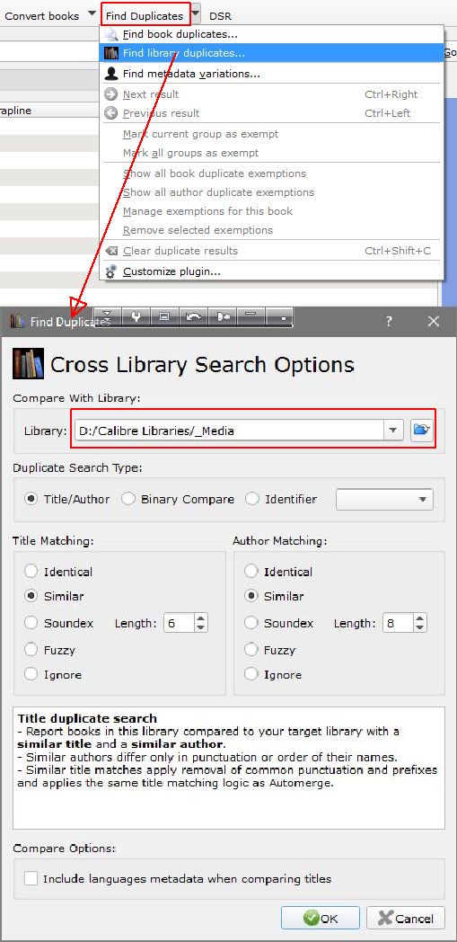Click the Cancel button
This screenshot has width=457, height=942.
(x=406, y=918)
